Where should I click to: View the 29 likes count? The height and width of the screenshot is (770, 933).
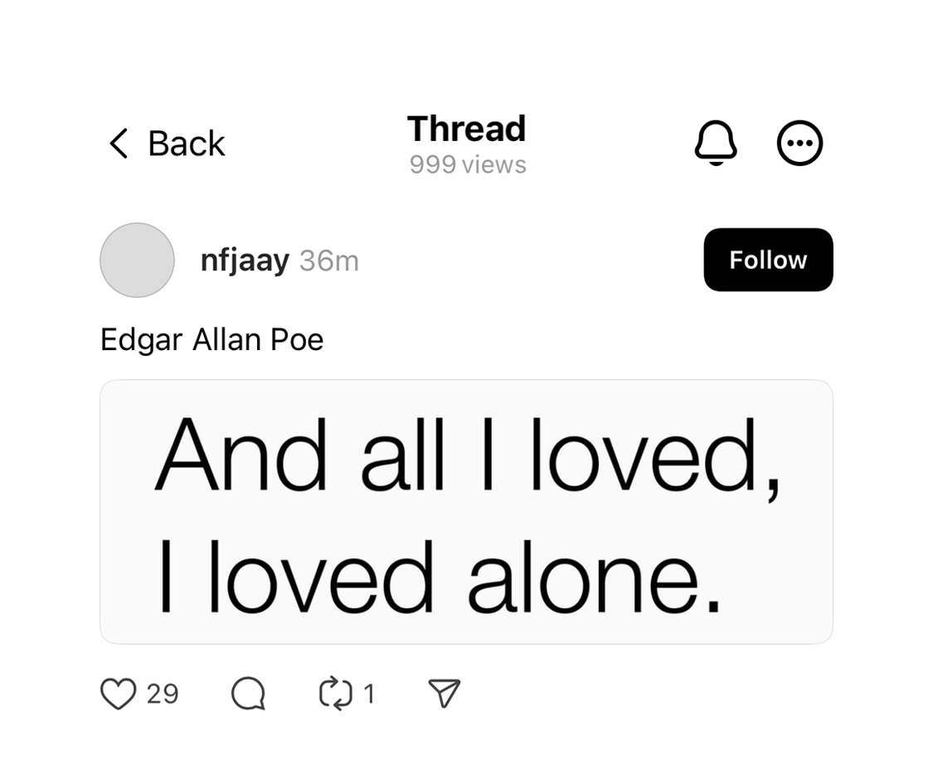pos(163,694)
